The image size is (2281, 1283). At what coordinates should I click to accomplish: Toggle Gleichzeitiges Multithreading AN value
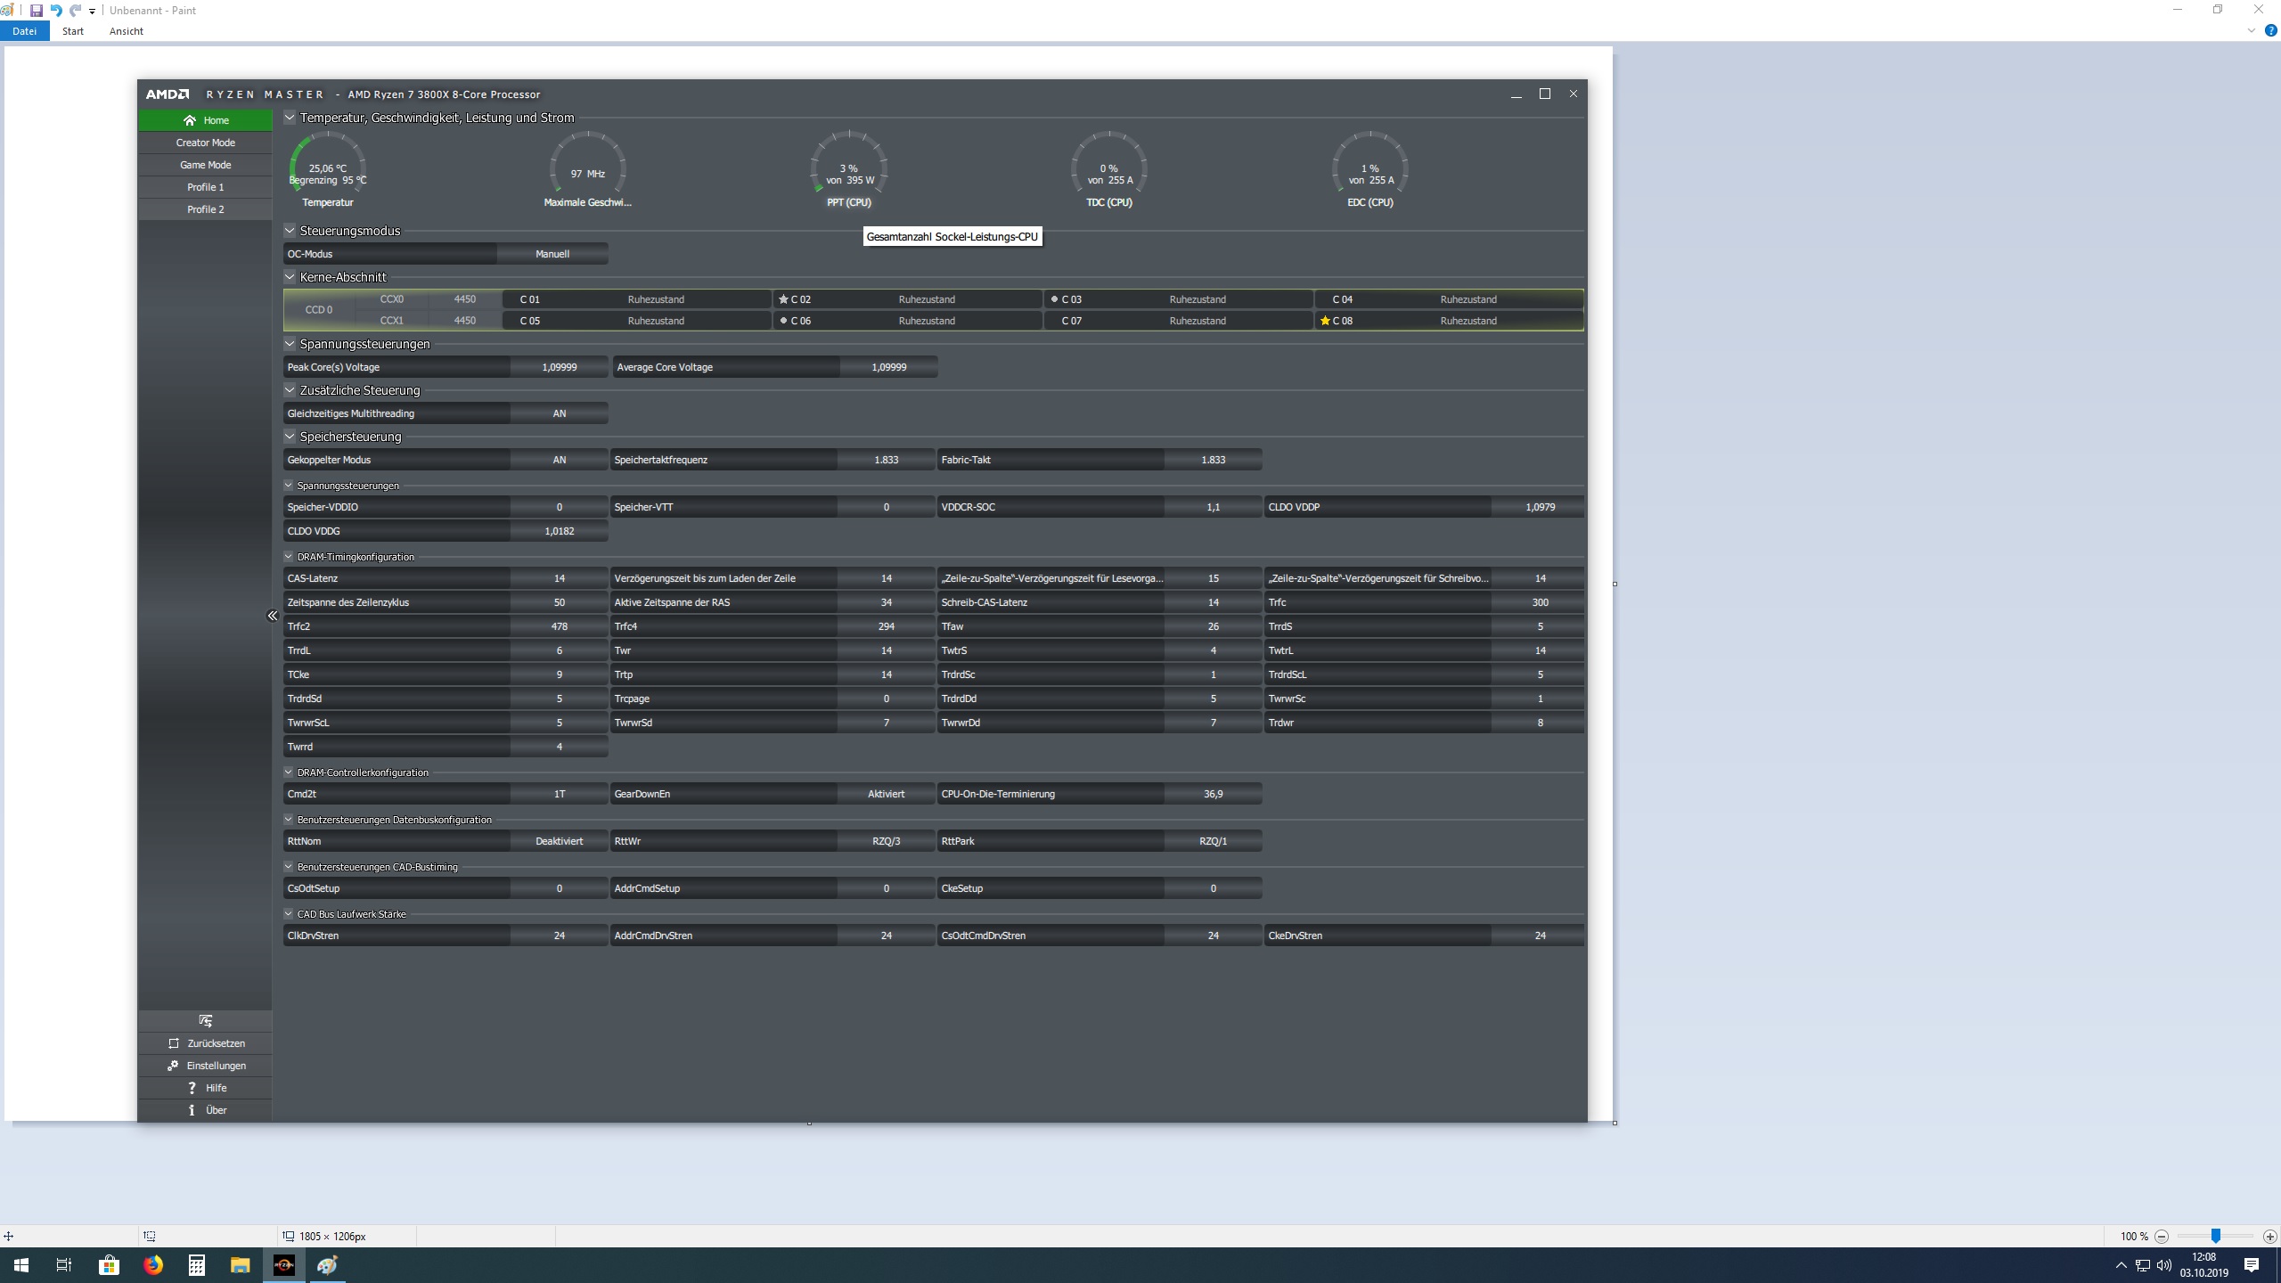click(x=559, y=413)
